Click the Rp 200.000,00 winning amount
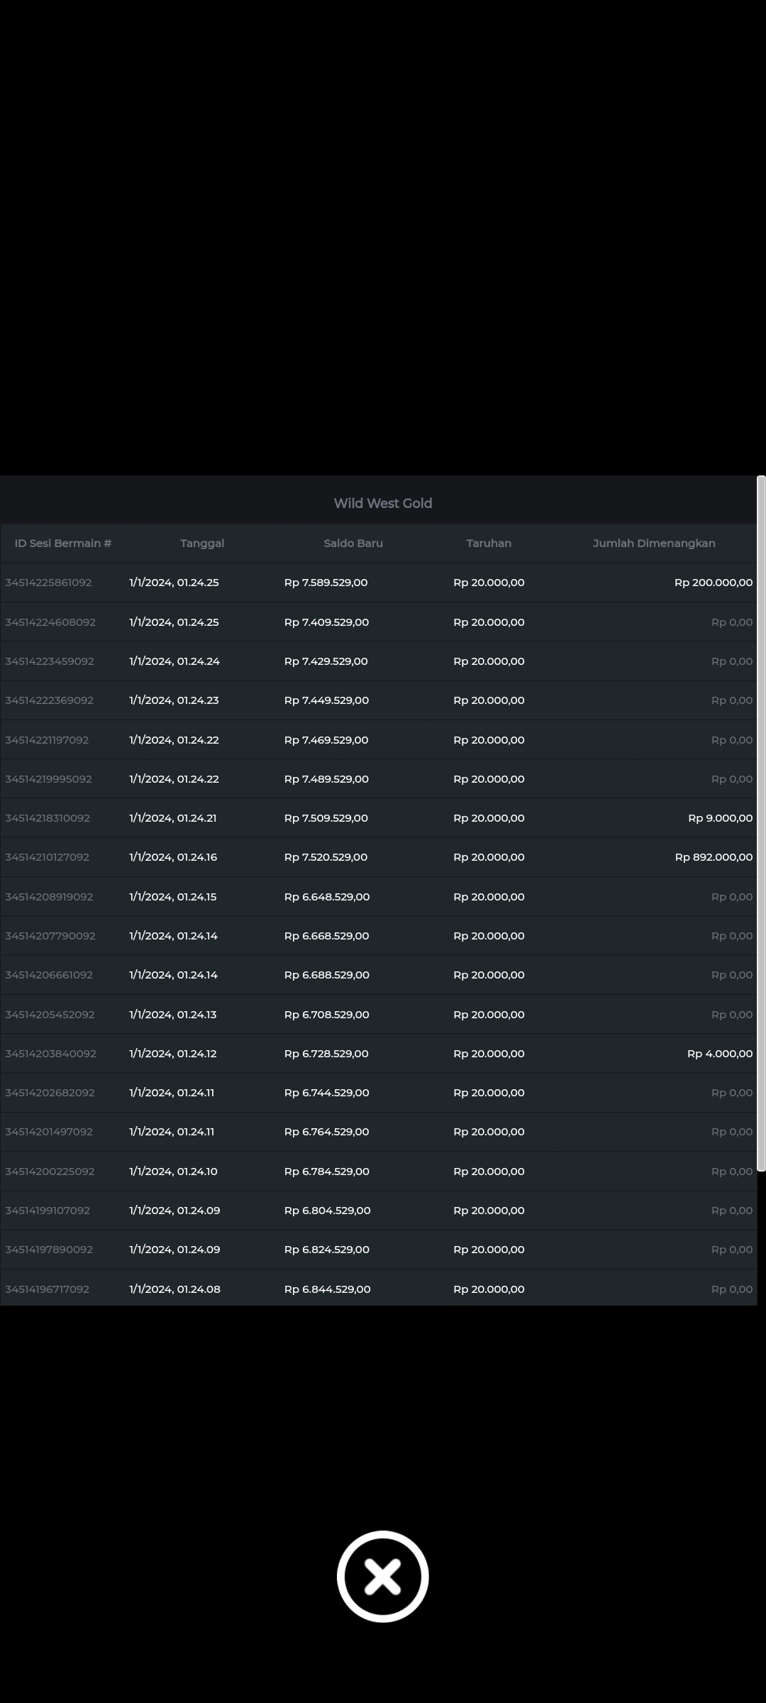The width and height of the screenshot is (766, 1703). [714, 583]
